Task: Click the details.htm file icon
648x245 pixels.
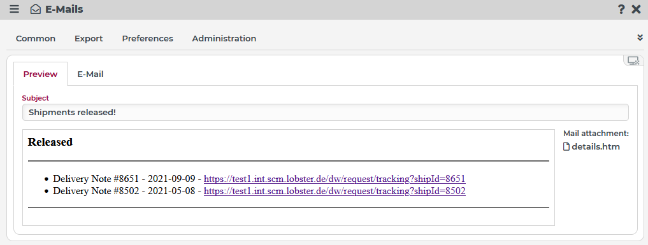Action: [566, 146]
